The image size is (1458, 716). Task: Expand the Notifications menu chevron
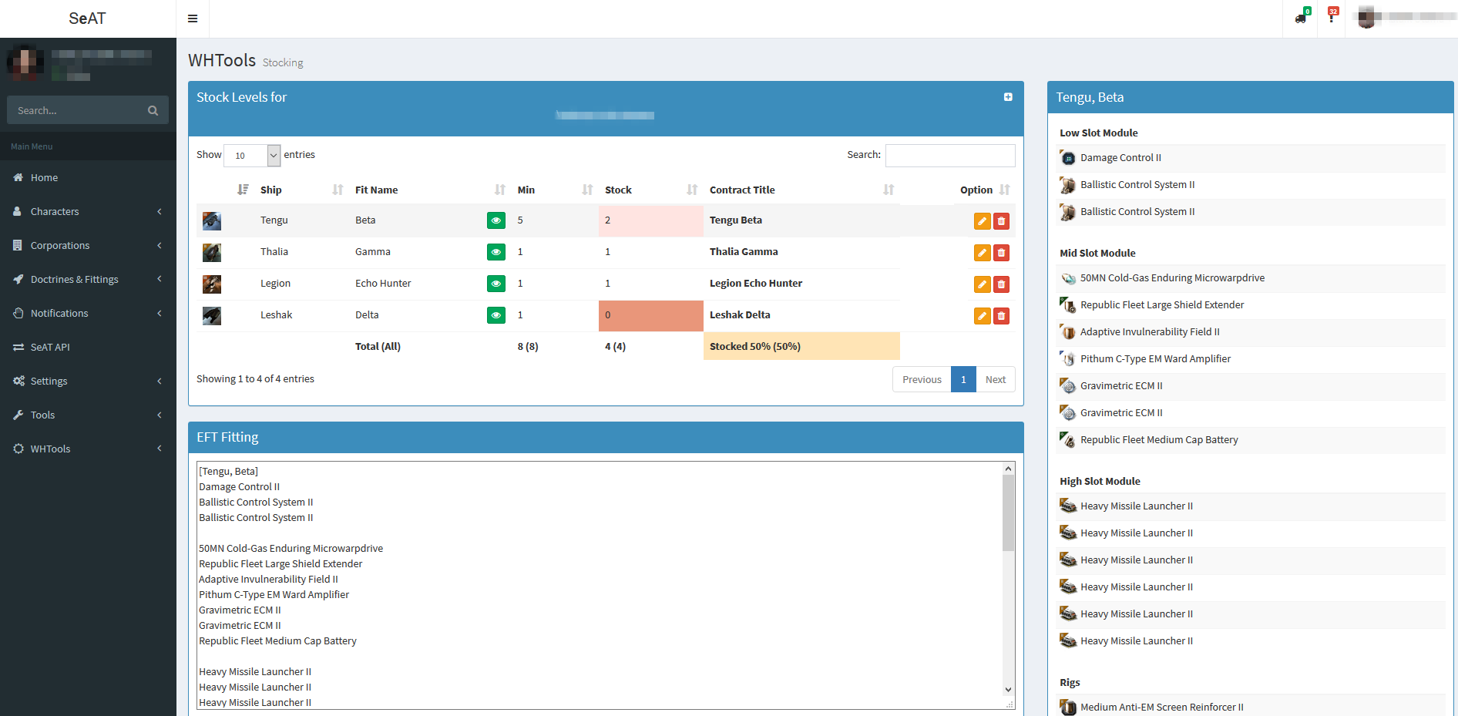coord(160,313)
